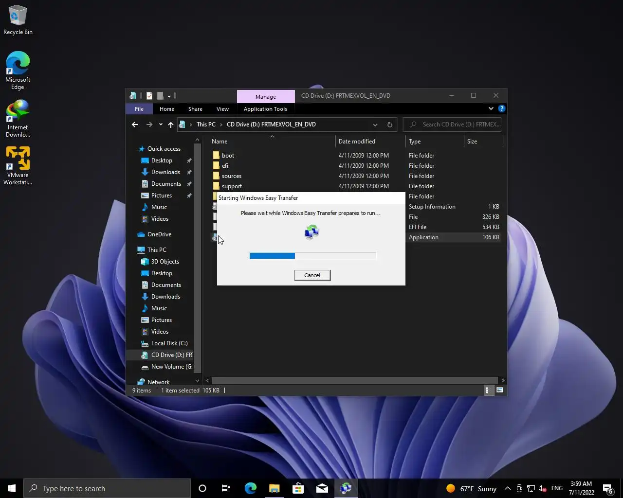This screenshot has height=498, width=623.
Task: Open OneDrive in navigation pane
Action: point(159,234)
